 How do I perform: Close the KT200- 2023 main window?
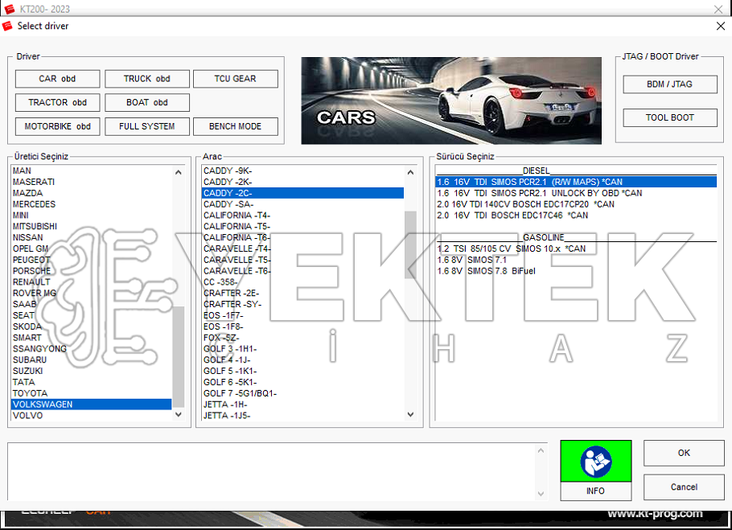click(x=718, y=9)
